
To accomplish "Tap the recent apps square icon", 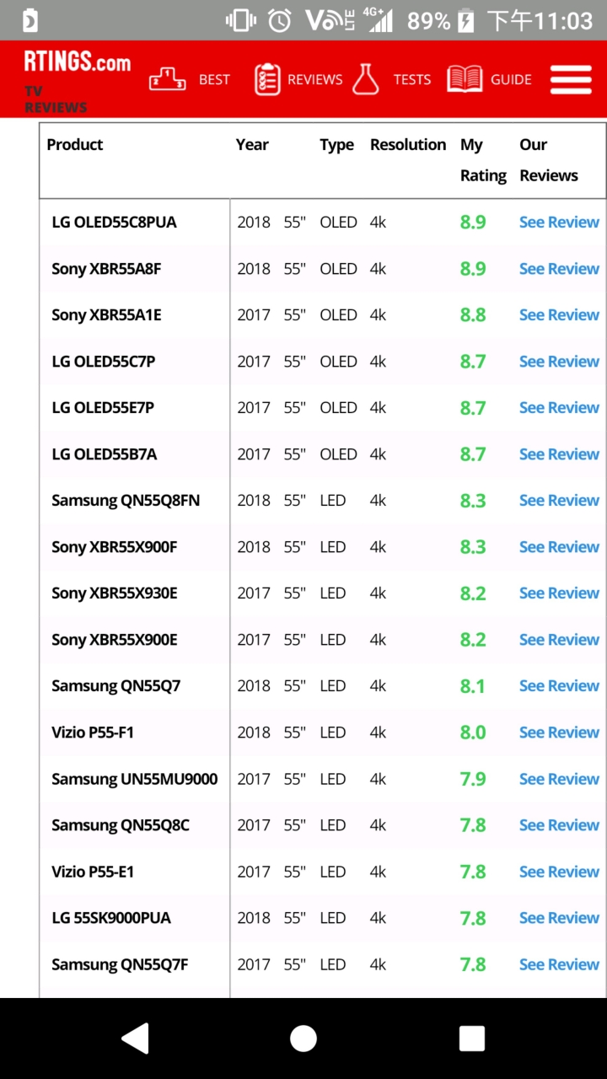I will coord(471,1039).
